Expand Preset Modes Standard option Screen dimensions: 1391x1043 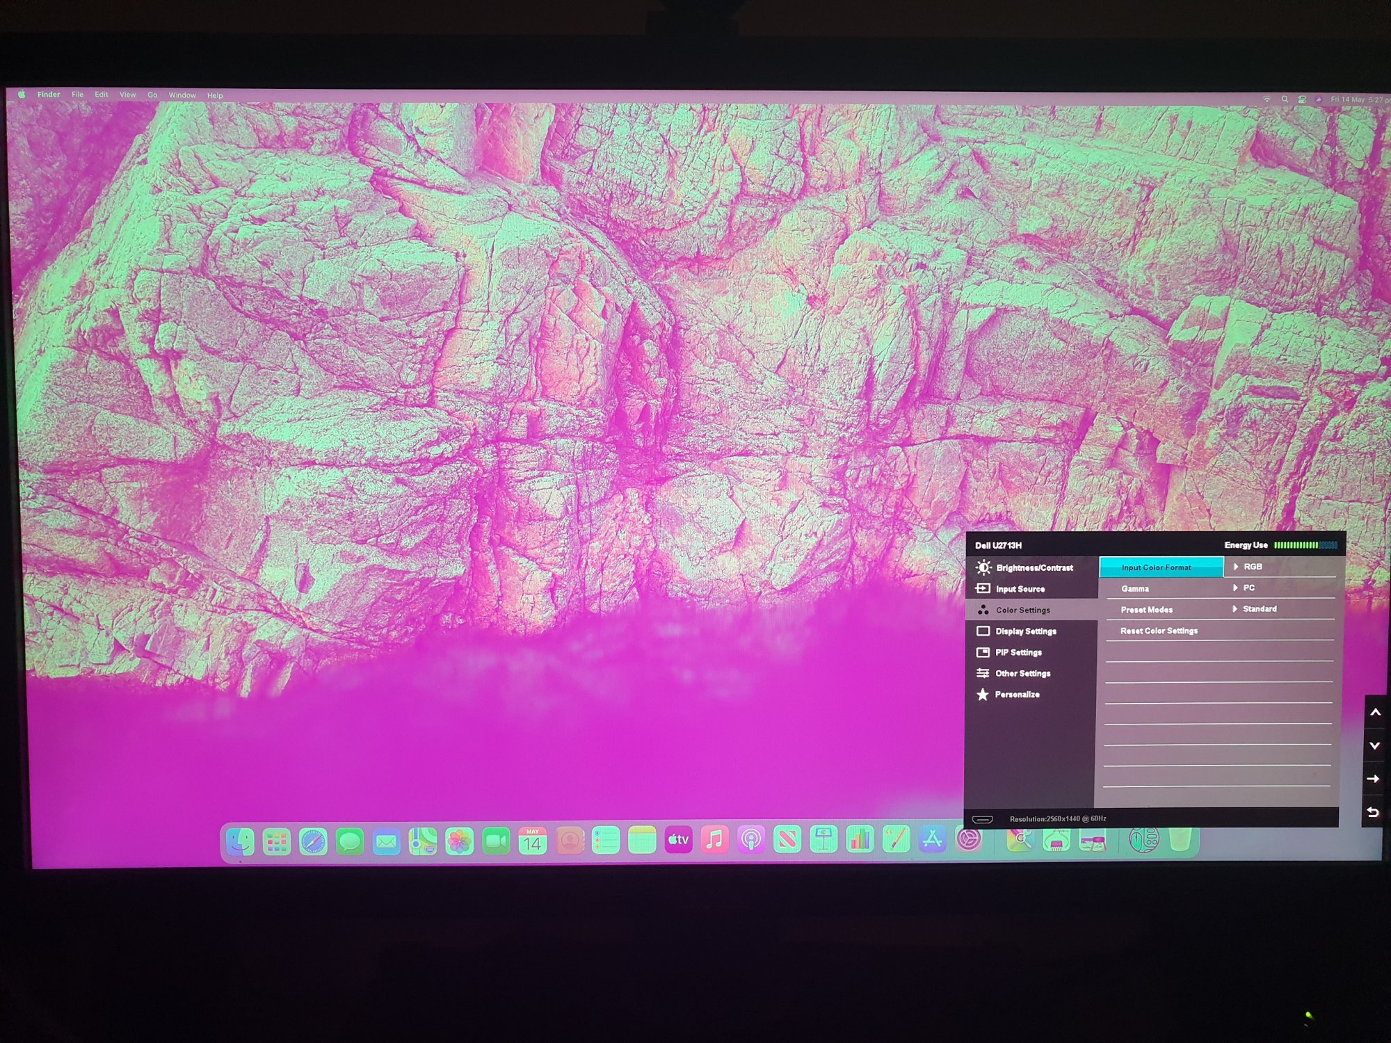click(1259, 609)
